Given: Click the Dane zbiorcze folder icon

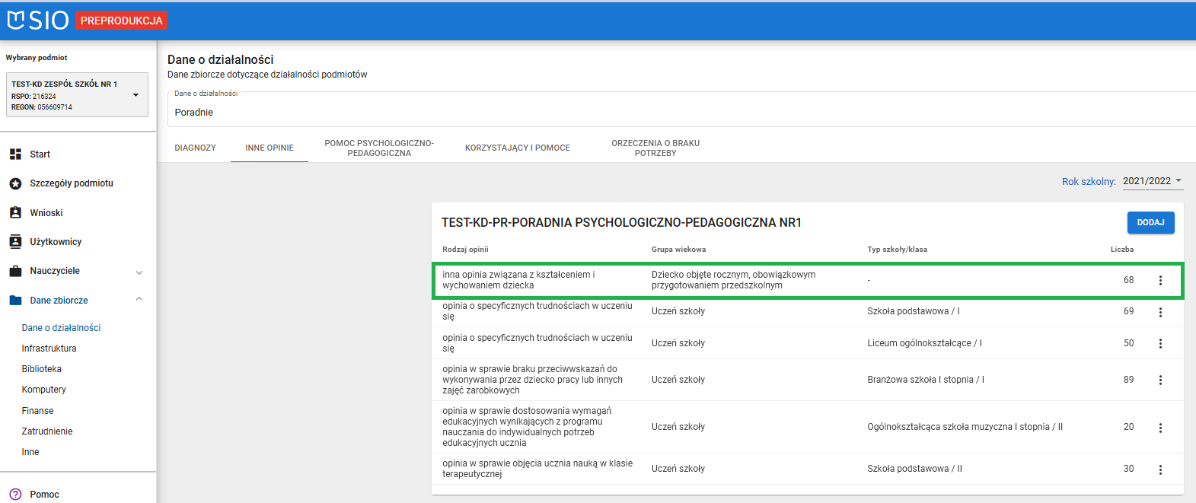Looking at the screenshot, I should pos(15,301).
